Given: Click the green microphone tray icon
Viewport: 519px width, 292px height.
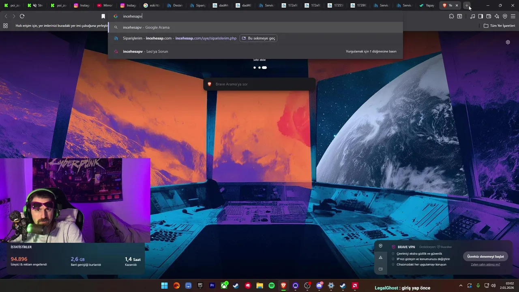Looking at the screenshot, I should click(478, 286).
